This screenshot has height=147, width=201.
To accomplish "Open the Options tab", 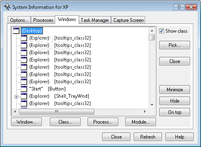I will (x=19, y=20).
